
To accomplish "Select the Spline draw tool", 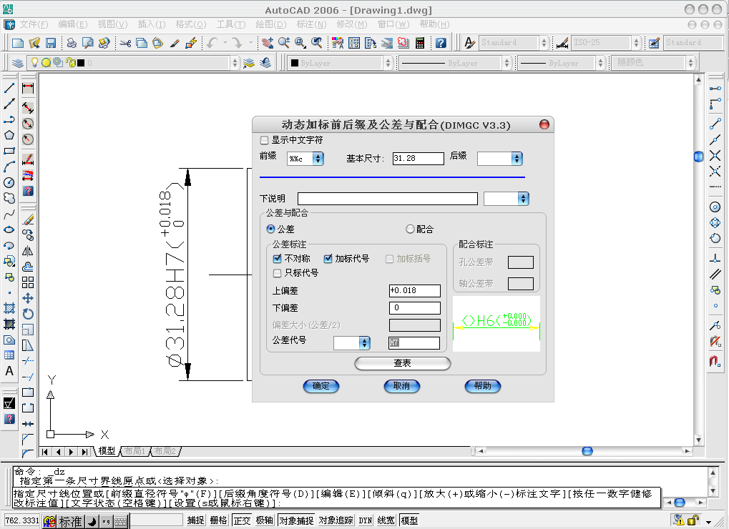I will coord(9,214).
